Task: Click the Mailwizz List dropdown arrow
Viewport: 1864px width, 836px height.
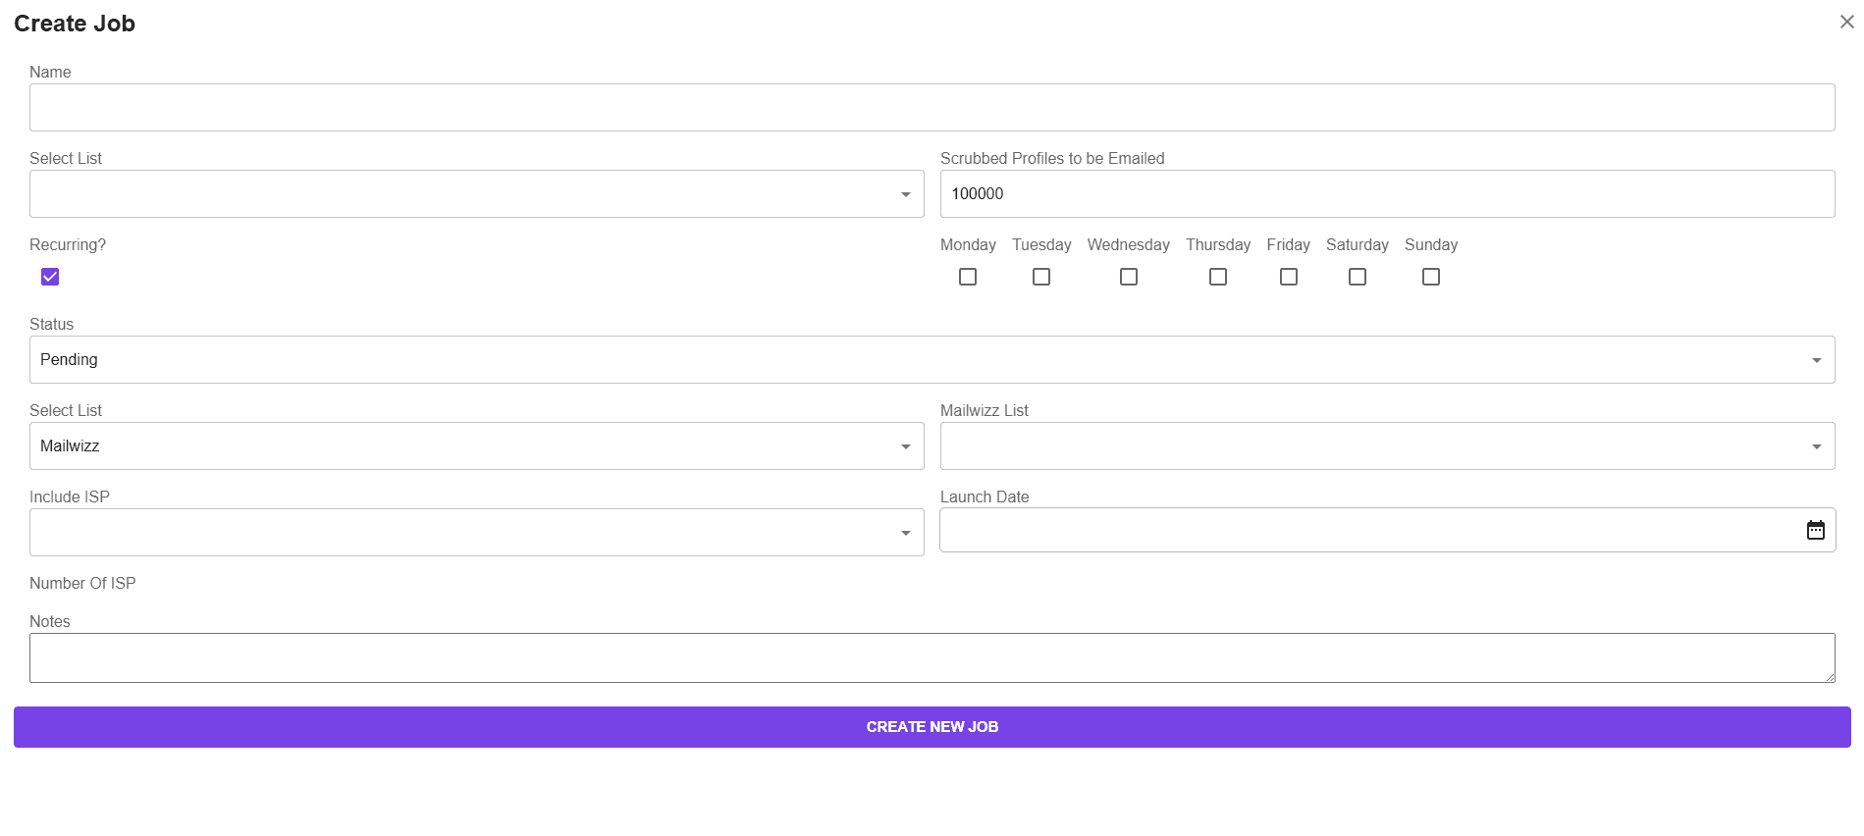Action: click(1815, 445)
